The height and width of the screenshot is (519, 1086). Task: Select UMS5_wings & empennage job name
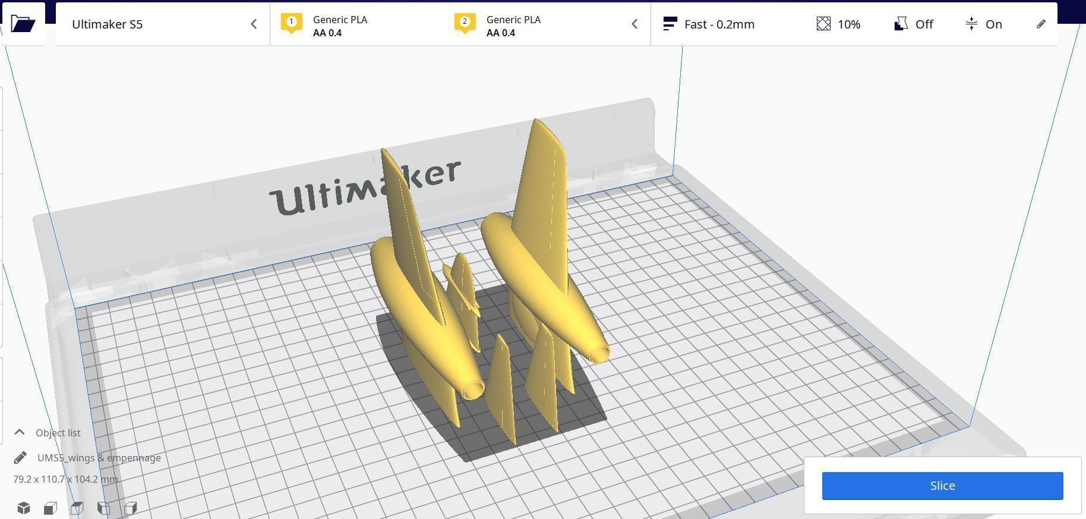pyautogui.click(x=99, y=458)
